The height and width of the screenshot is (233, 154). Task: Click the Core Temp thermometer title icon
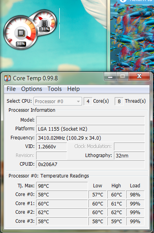click(7, 78)
